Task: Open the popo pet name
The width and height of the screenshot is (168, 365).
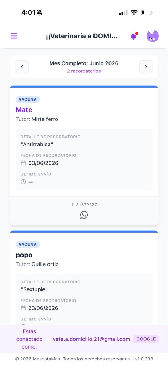Action: click(24, 255)
